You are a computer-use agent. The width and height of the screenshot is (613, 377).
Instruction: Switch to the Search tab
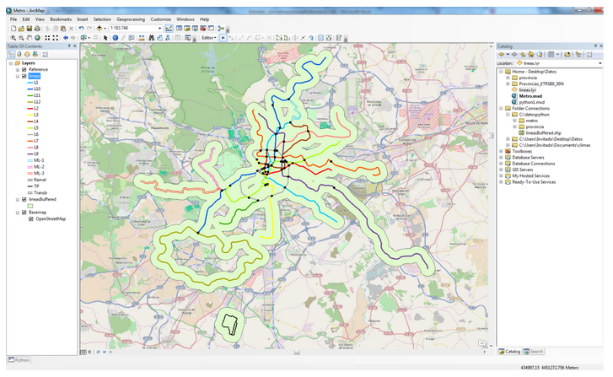(x=534, y=352)
